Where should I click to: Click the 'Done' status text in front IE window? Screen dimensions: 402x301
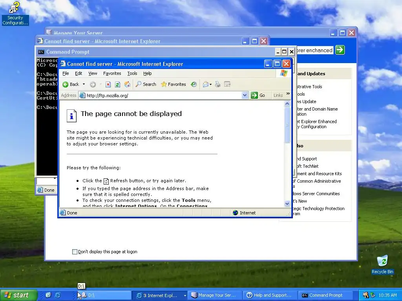click(x=72, y=213)
